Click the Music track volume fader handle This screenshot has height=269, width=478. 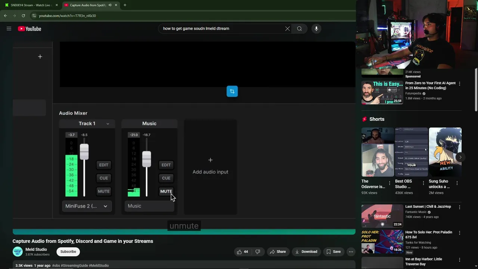(x=146, y=159)
